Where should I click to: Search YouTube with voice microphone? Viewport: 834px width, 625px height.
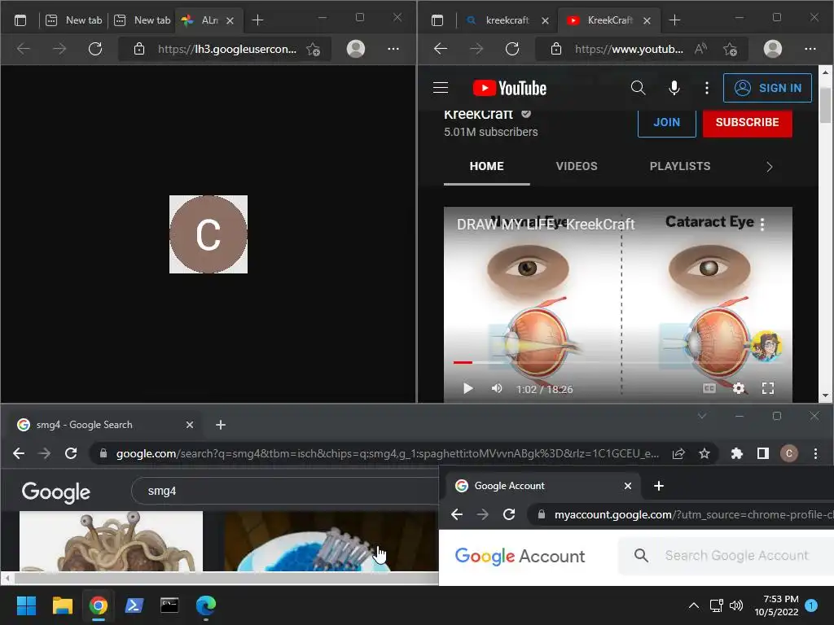tap(674, 88)
